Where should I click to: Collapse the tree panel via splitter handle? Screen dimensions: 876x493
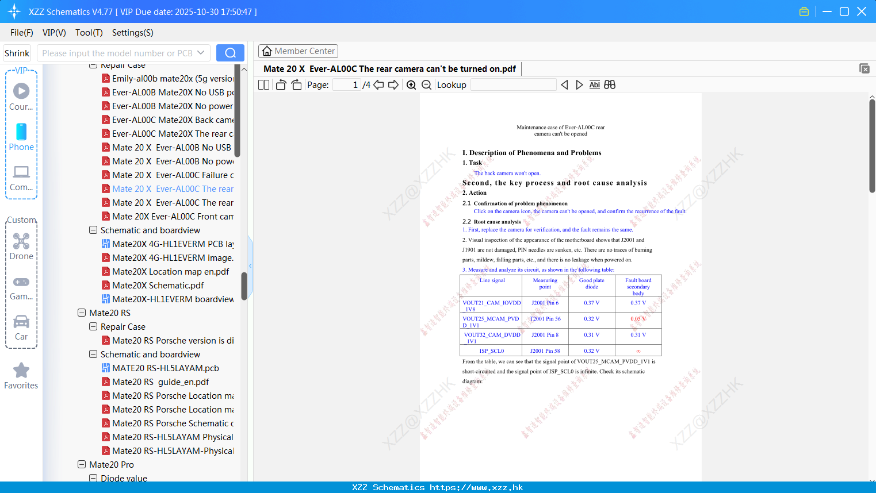point(250,265)
